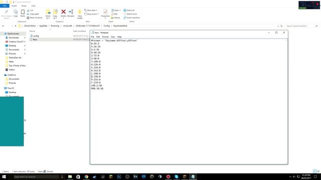Image resolution: width=321 pixels, height=180 pixels.
Task: Go up one folder level arrow
Action: click(x=16, y=26)
